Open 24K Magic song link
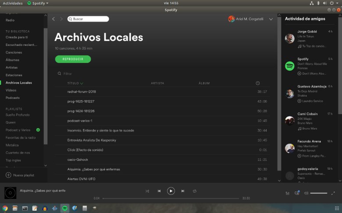The width and height of the screenshot is (342, 213). [x=304, y=119]
